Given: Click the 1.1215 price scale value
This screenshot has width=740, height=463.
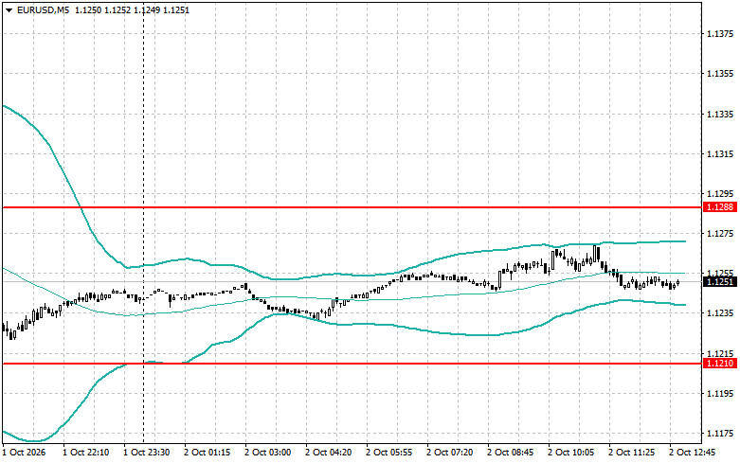Looking at the screenshot, I should 720,353.
